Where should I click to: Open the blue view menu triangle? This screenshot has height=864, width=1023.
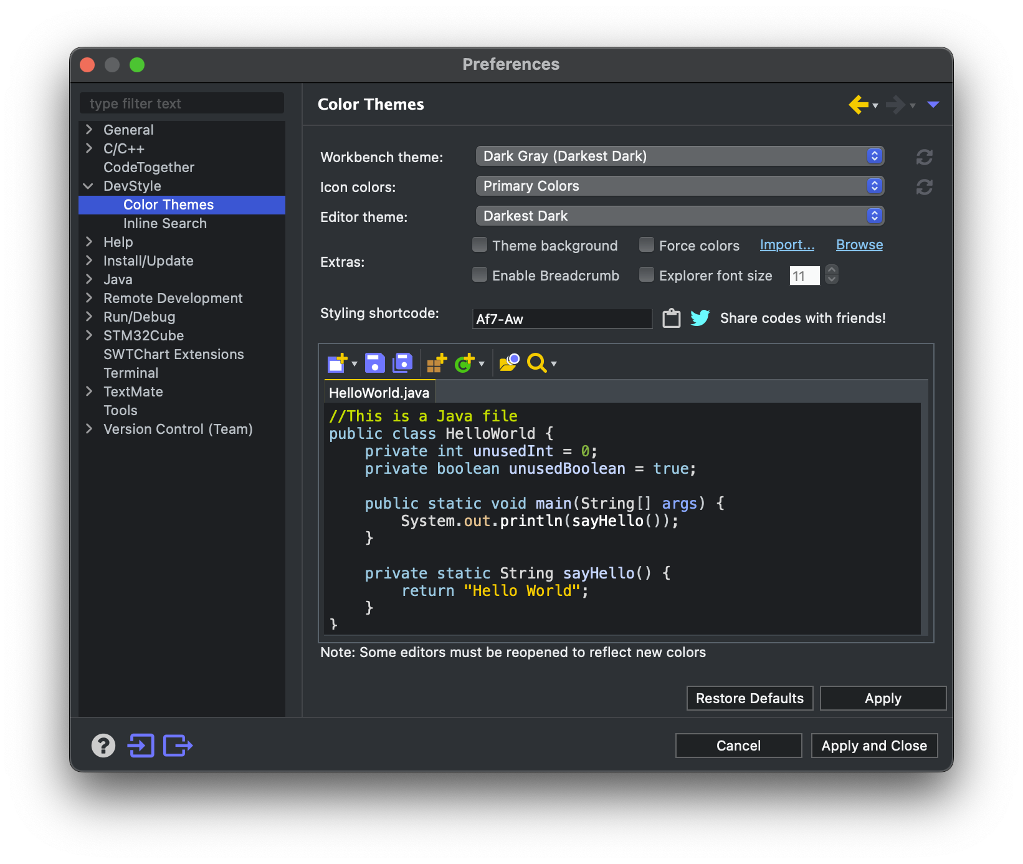tap(933, 105)
